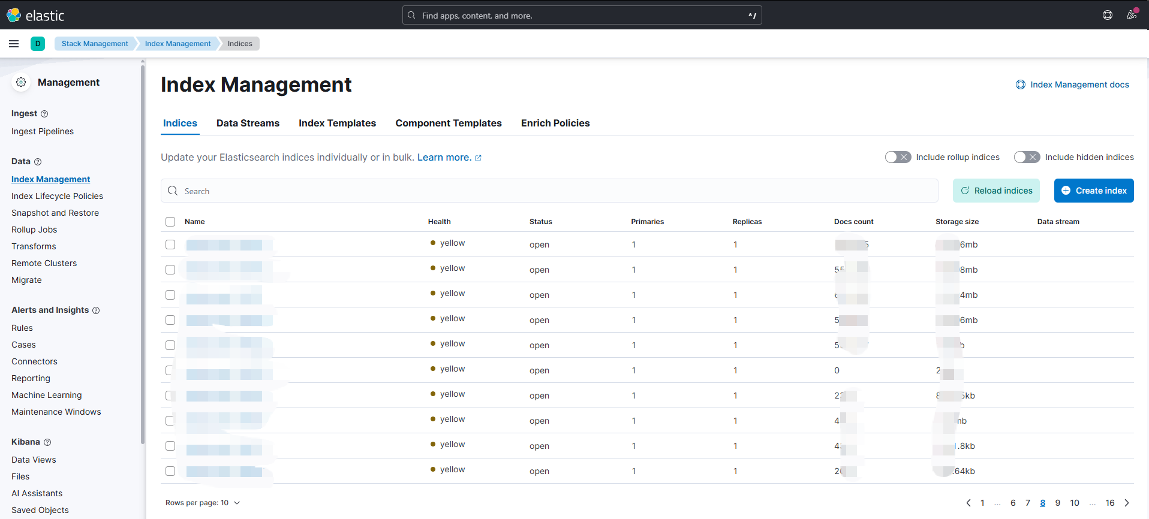Click the help icon next to Data
1149x519 pixels.
pos(38,162)
